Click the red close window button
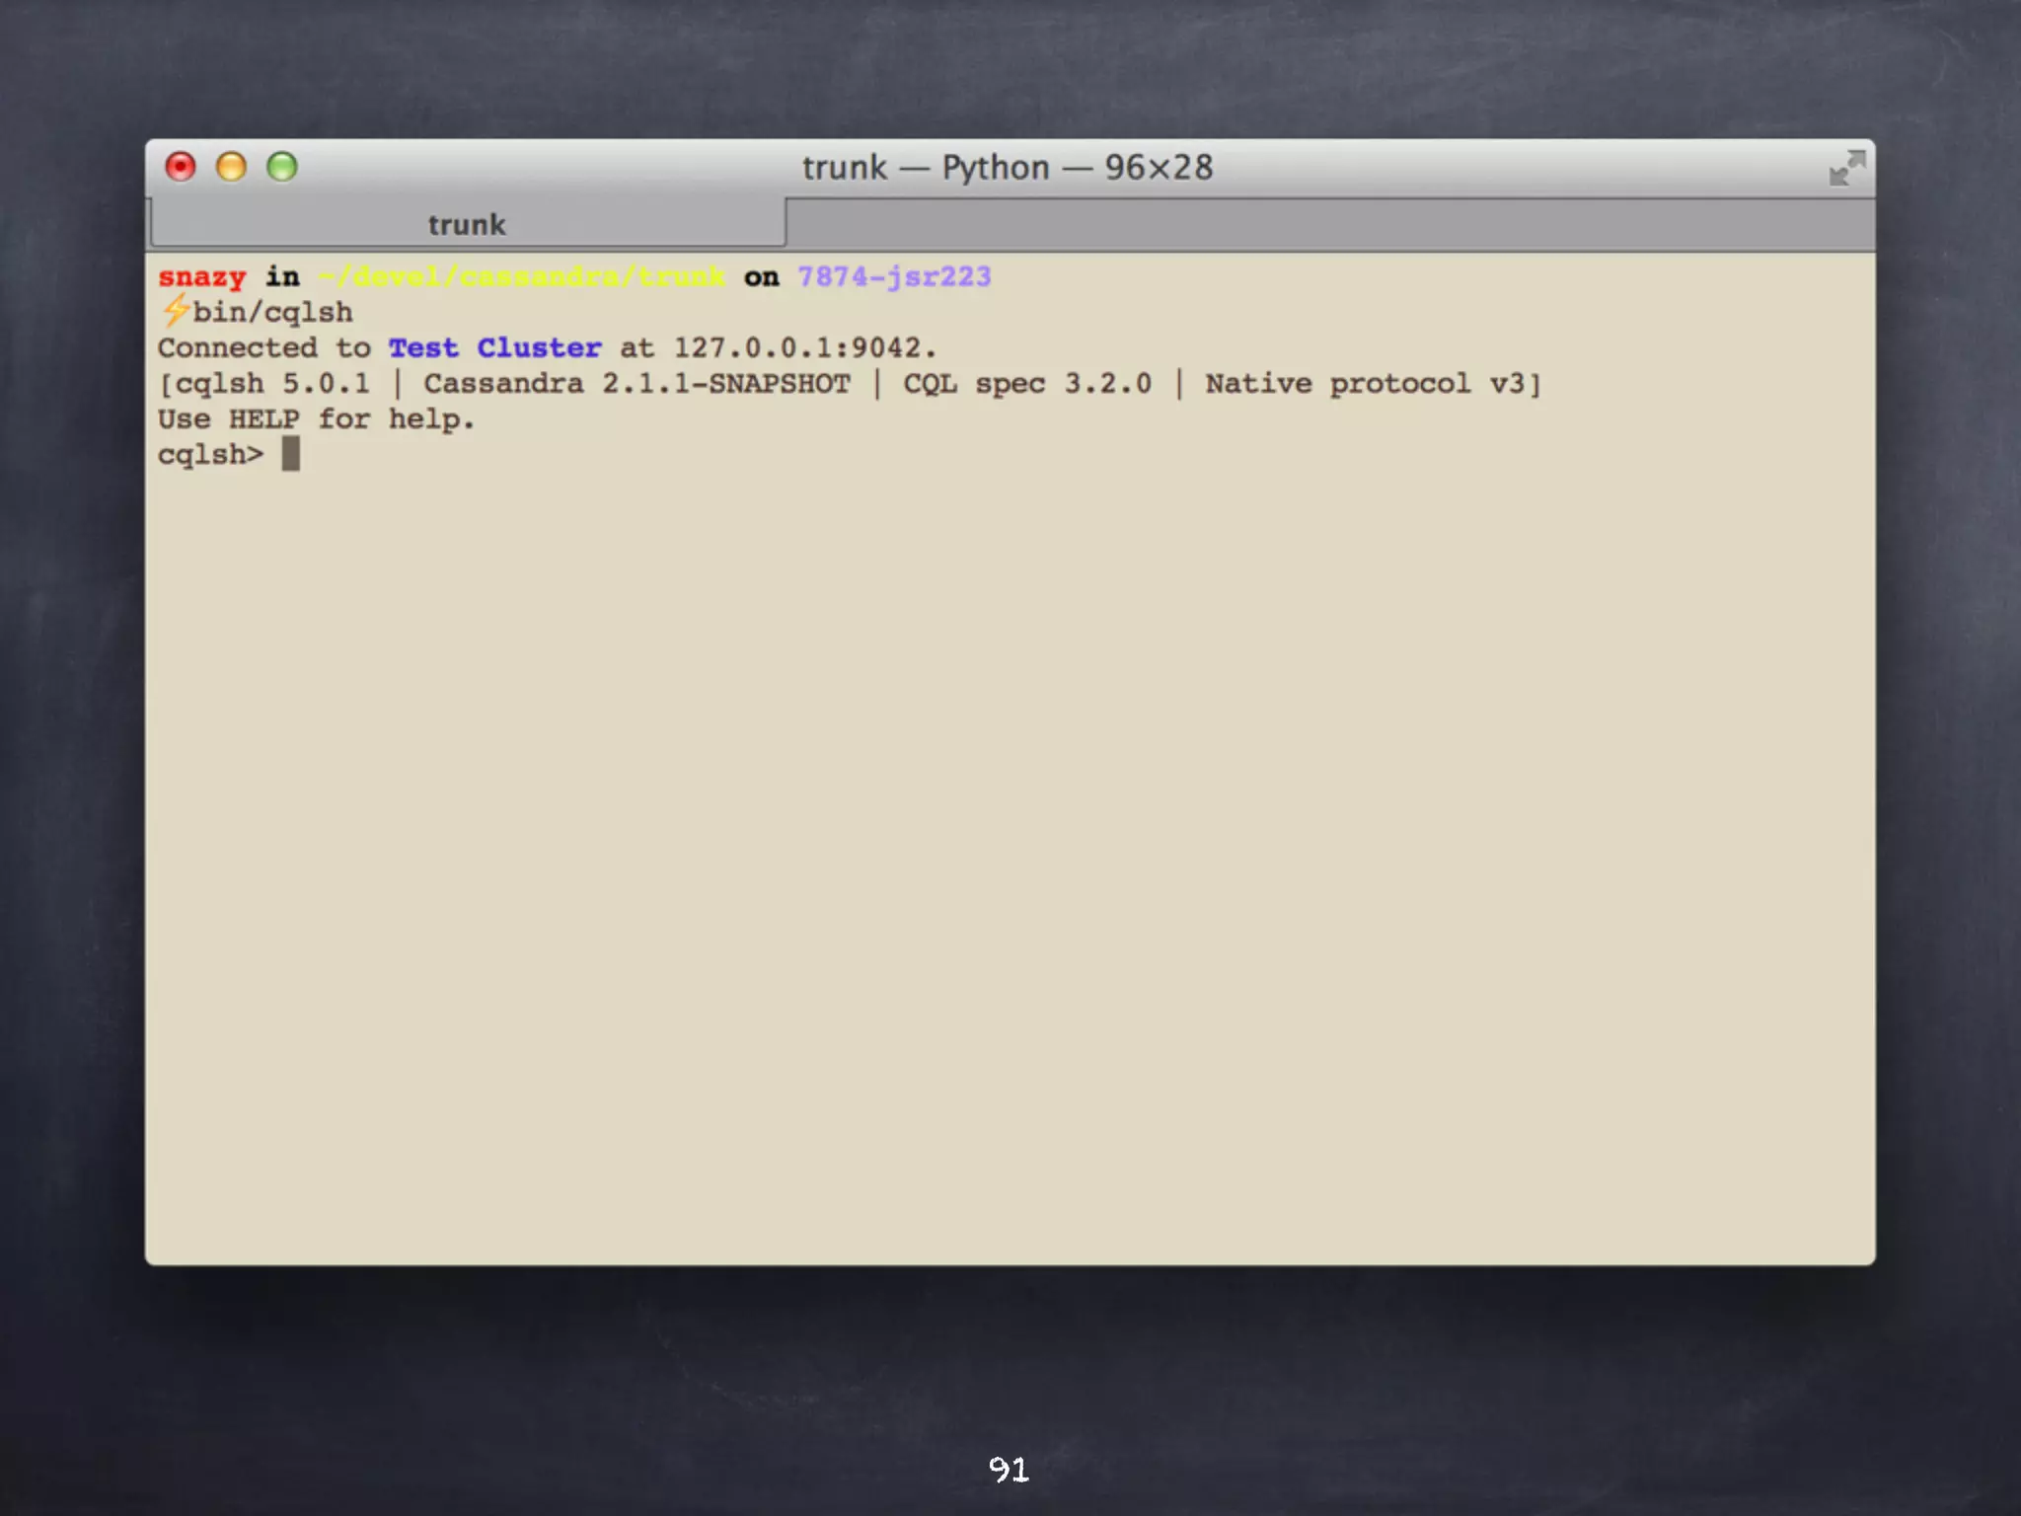Image resolution: width=2021 pixels, height=1516 pixels. (181, 167)
